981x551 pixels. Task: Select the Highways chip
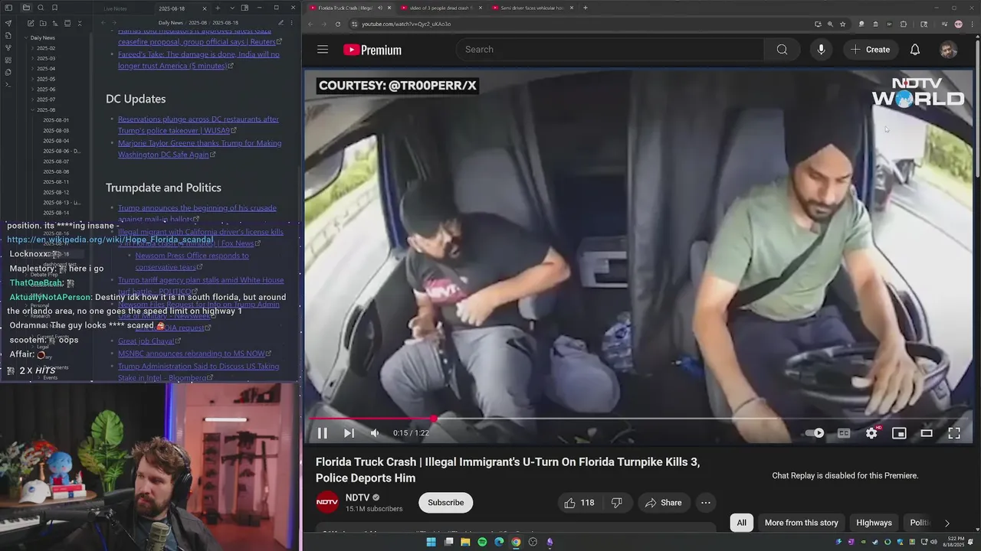click(874, 523)
